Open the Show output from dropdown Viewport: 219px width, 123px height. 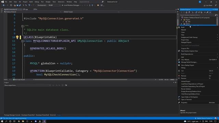pos(34,85)
